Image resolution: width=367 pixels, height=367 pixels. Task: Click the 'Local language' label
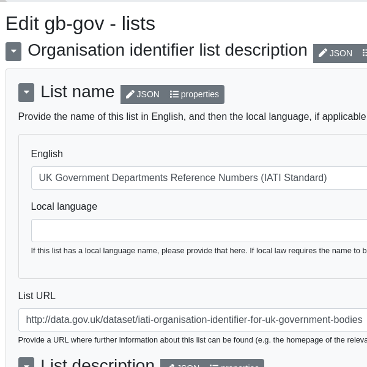pos(64,207)
